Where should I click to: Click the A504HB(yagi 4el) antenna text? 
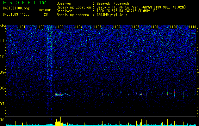tap(112, 15)
